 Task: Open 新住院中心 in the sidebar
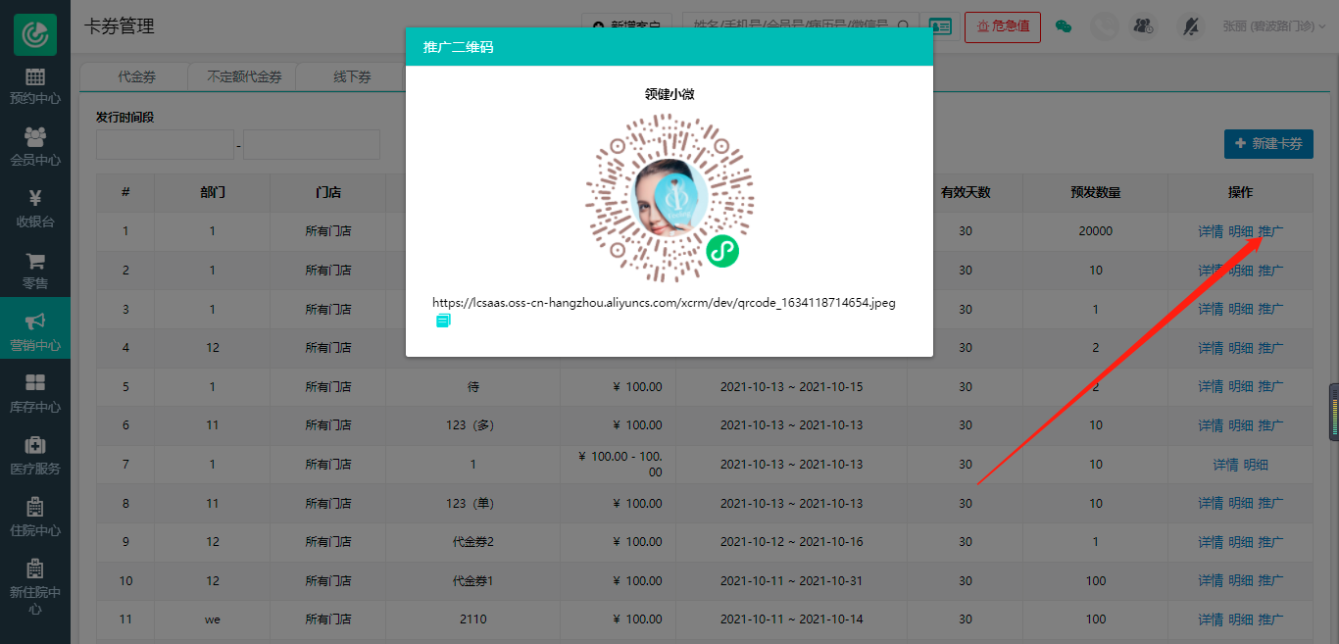coord(35,588)
